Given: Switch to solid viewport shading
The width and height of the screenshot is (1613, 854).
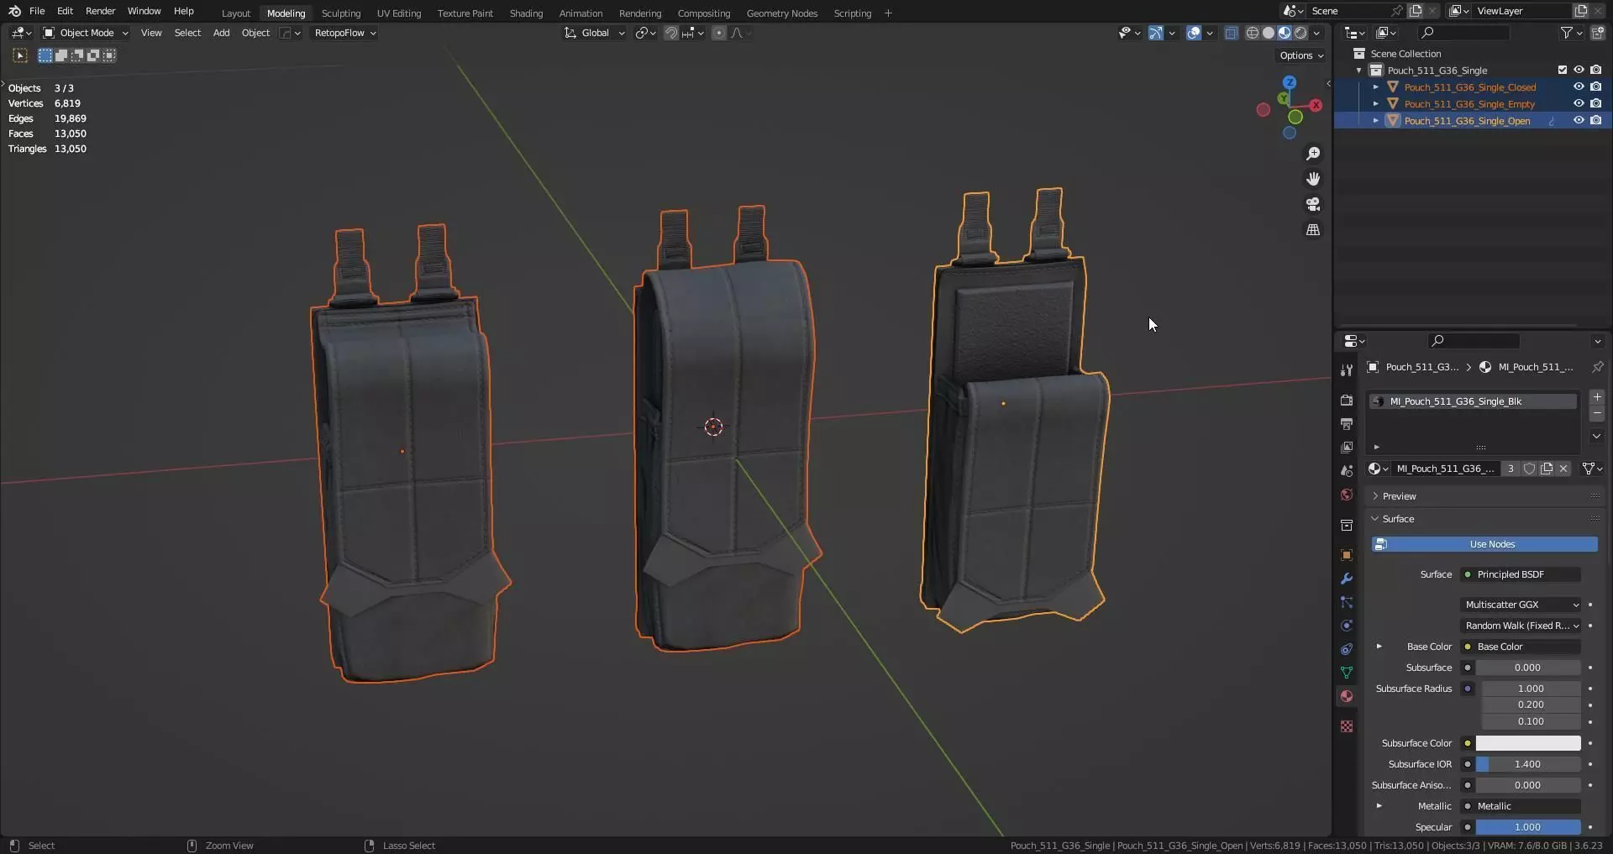Looking at the screenshot, I should point(1269,33).
